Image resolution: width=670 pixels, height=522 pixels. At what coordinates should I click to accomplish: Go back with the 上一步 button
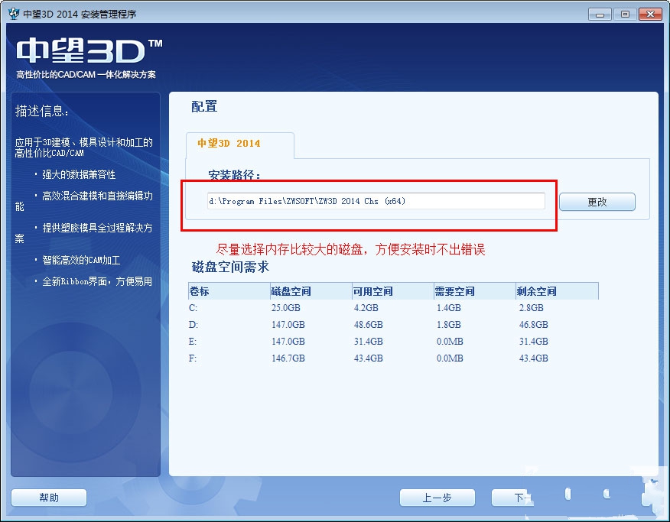(437, 498)
